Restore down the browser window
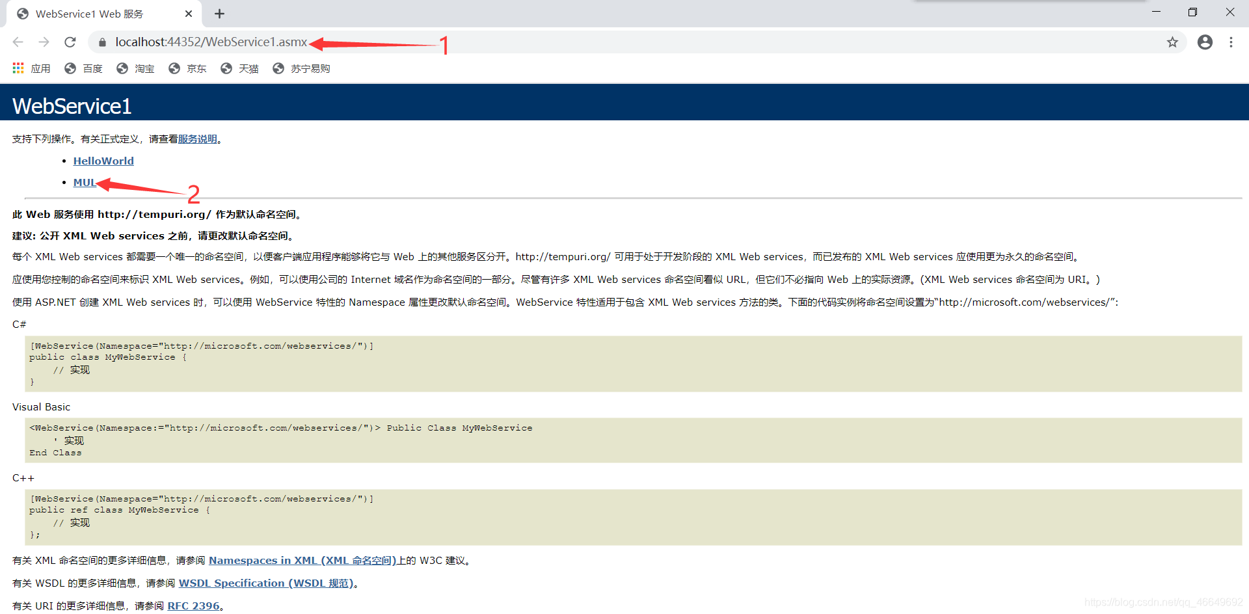 (1192, 12)
